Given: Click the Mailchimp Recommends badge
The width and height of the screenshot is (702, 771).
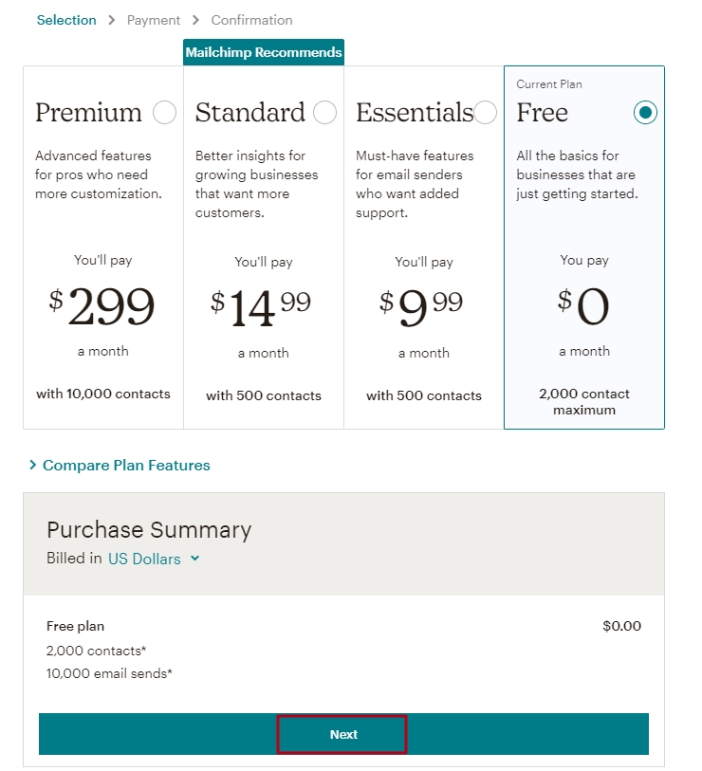Looking at the screenshot, I should [264, 52].
